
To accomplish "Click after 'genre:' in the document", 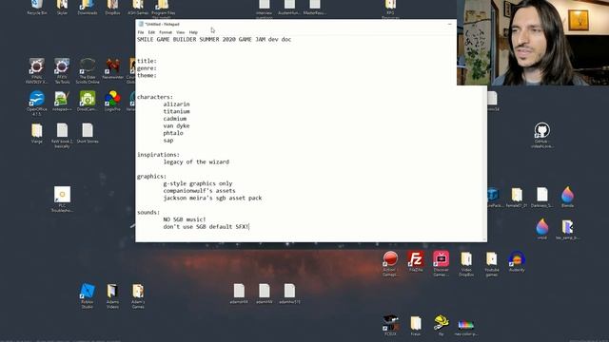I will [x=158, y=68].
